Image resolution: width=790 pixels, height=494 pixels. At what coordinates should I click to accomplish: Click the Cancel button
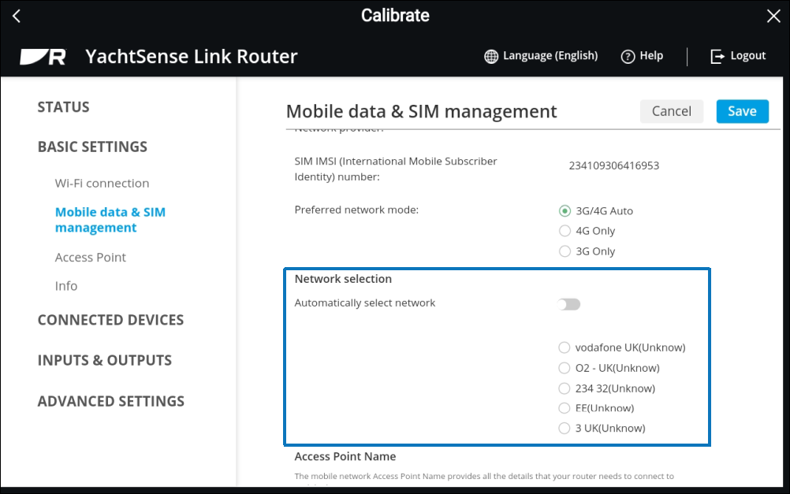(672, 111)
